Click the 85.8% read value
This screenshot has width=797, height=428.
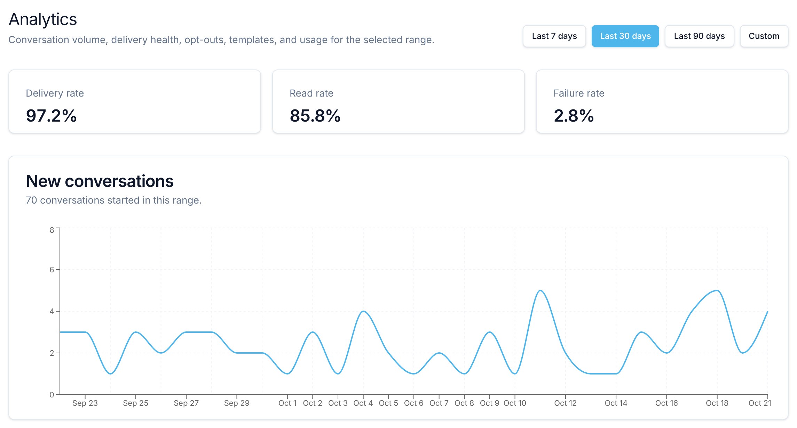(315, 116)
